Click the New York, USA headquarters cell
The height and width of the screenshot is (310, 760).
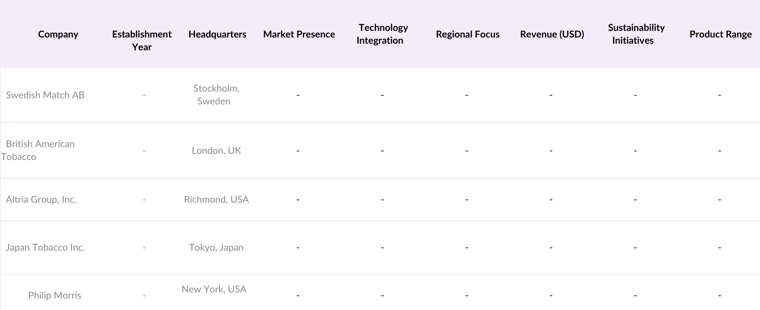tap(214, 289)
